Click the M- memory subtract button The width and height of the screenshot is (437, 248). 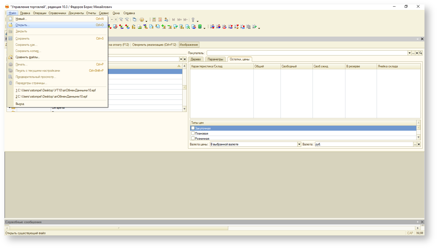coord(186,20)
